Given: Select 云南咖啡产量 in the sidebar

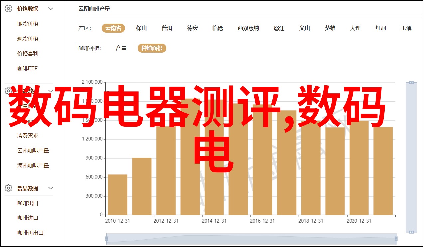Looking at the screenshot, I should pyautogui.click(x=33, y=150).
